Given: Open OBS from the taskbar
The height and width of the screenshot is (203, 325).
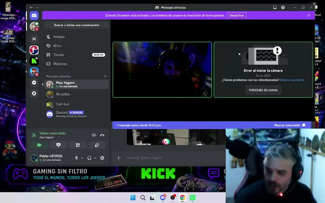Looking at the screenshot, I should pyautogui.click(x=173, y=198).
